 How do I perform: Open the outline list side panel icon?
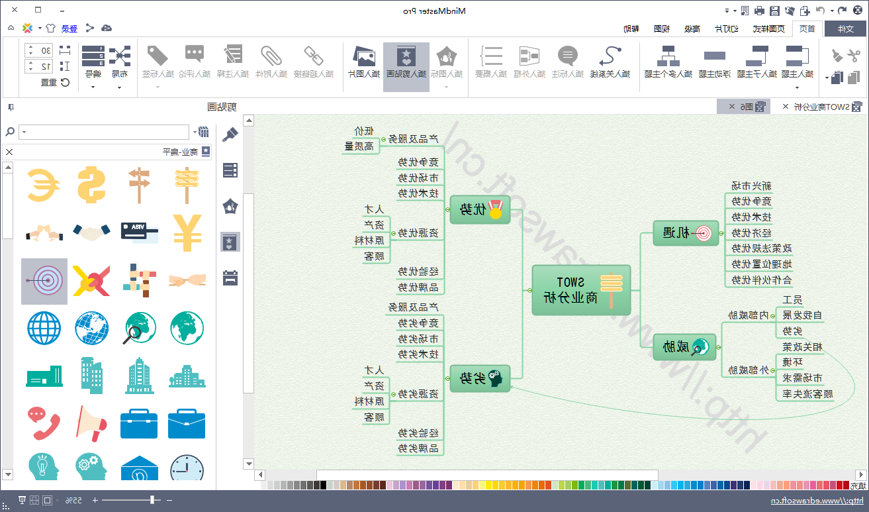click(x=230, y=171)
